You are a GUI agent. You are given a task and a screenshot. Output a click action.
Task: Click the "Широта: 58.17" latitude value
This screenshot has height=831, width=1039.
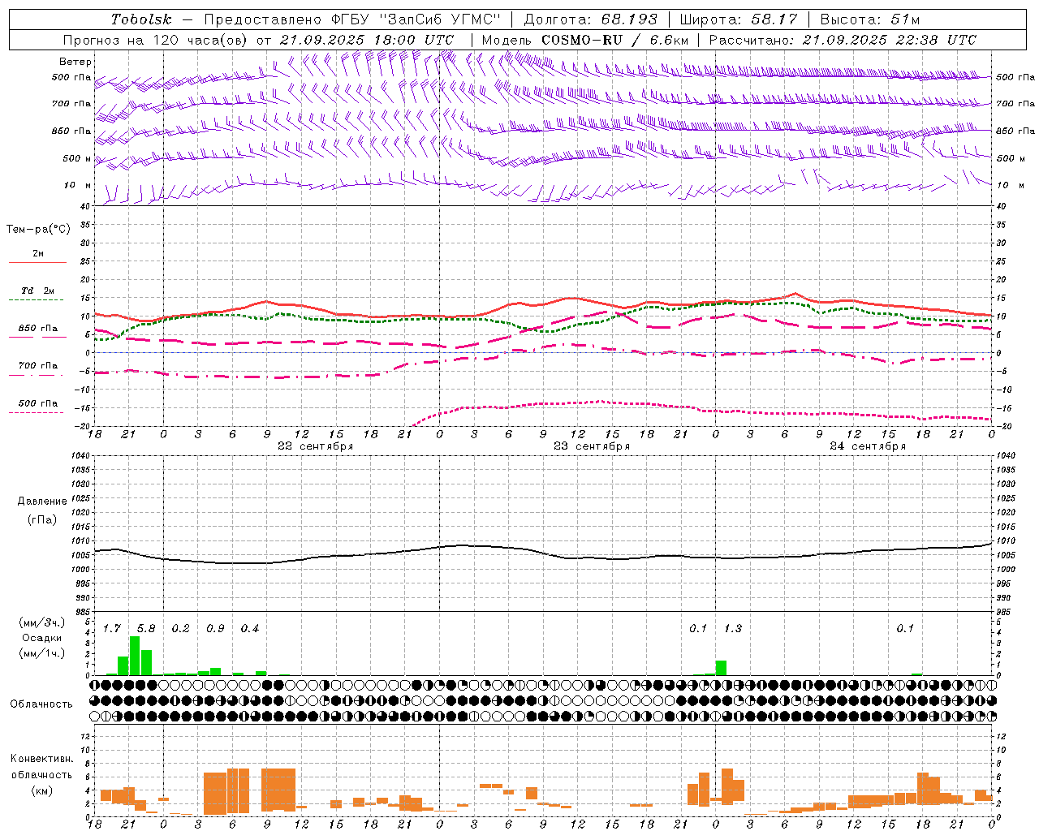pos(739,19)
